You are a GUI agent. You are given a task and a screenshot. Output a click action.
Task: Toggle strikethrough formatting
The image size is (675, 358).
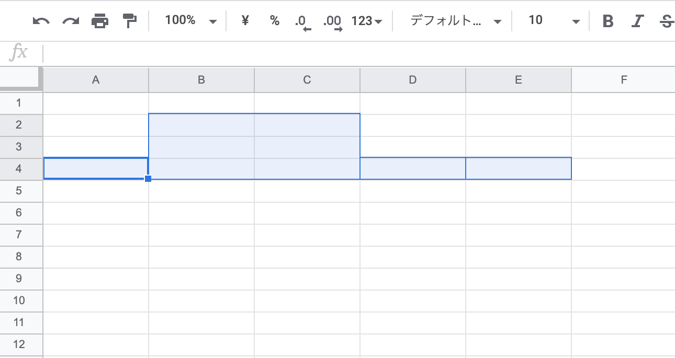pyautogui.click(x=666, y=21)
